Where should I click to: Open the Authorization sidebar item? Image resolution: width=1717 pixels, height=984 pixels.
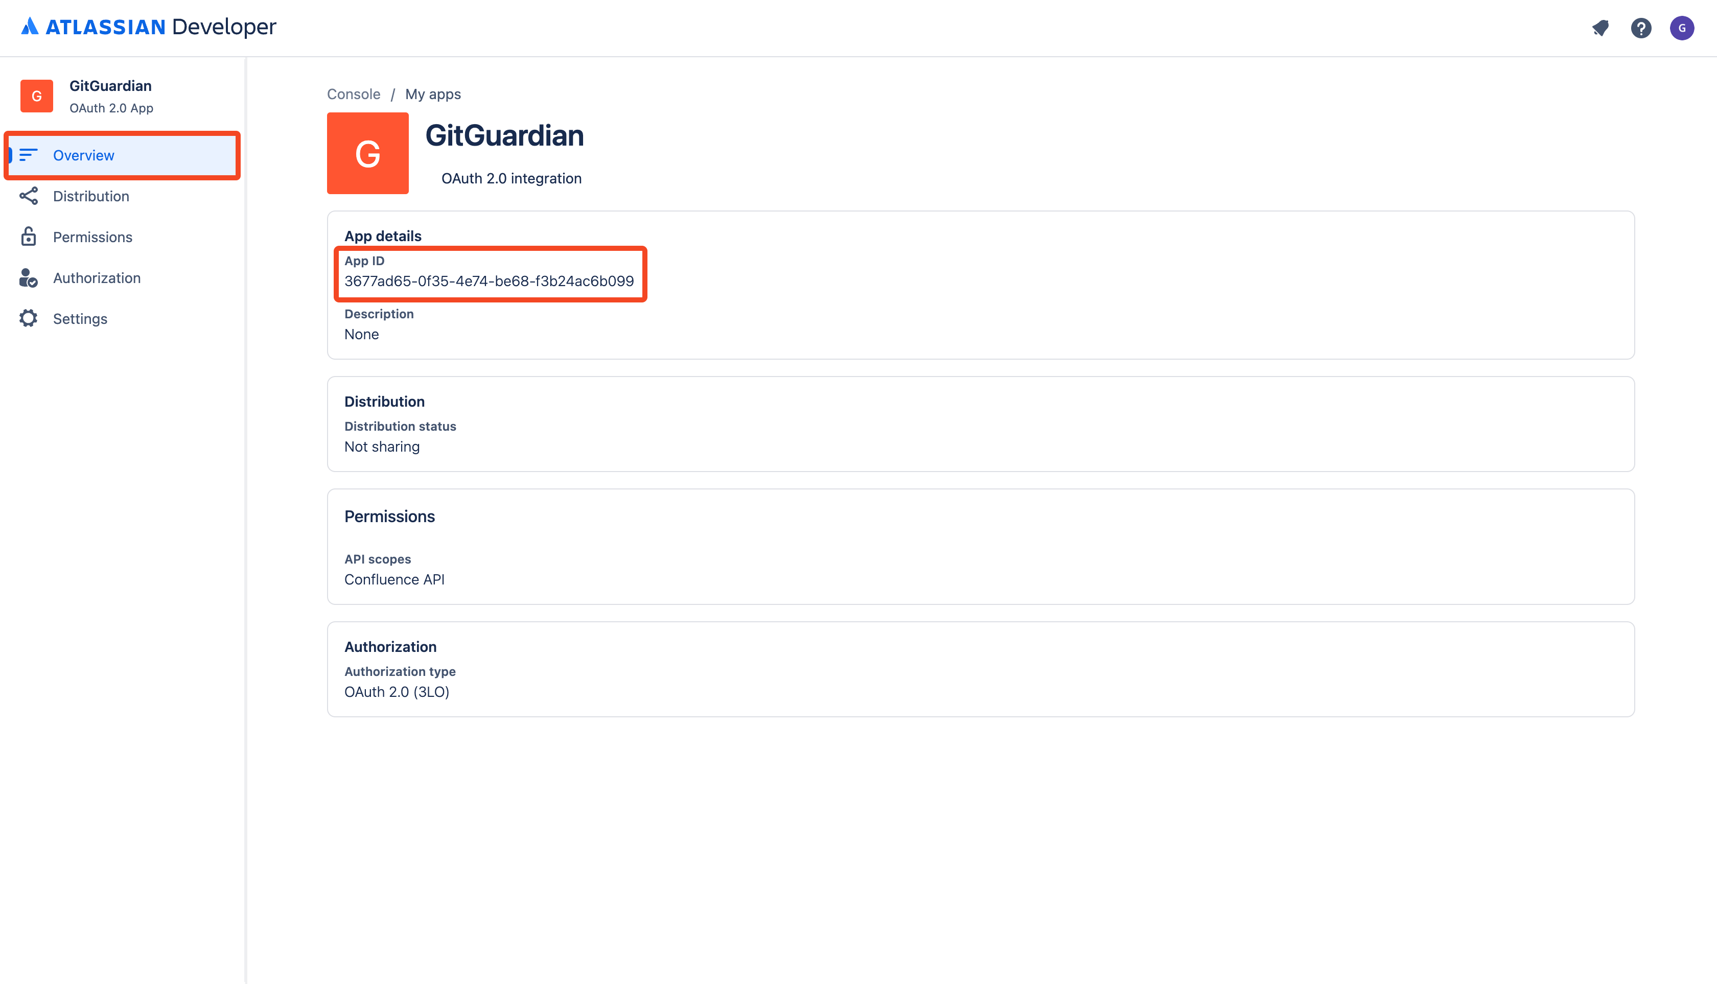[122, 278]
